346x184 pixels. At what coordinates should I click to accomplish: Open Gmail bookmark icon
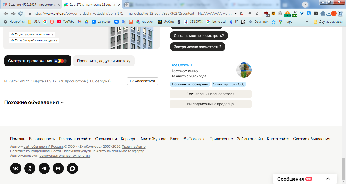click(80, 22)
